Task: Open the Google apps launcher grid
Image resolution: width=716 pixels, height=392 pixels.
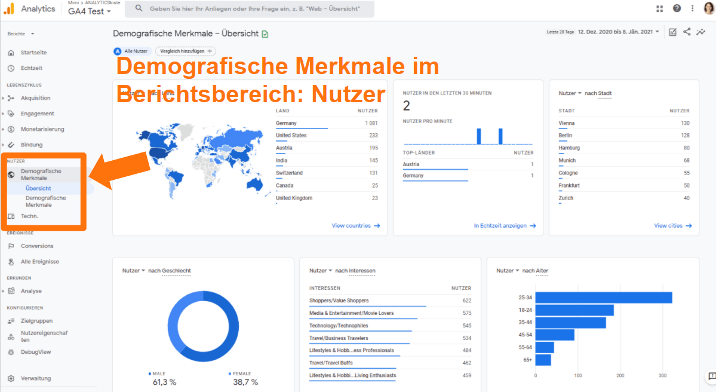Action: tap(659, 8)
